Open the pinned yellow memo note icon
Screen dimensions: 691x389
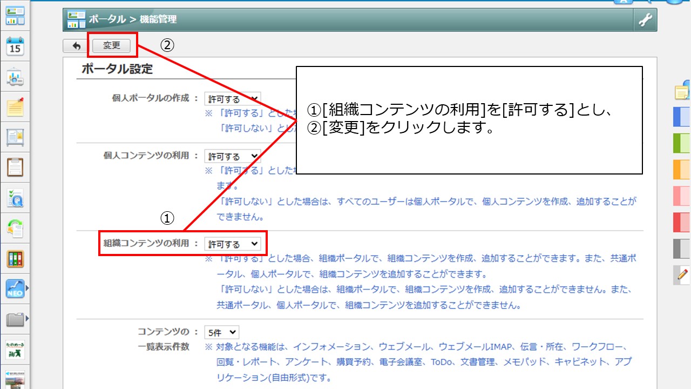tap(15, 108)
